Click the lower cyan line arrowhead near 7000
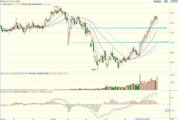178x120 pixels. (168, 42)
